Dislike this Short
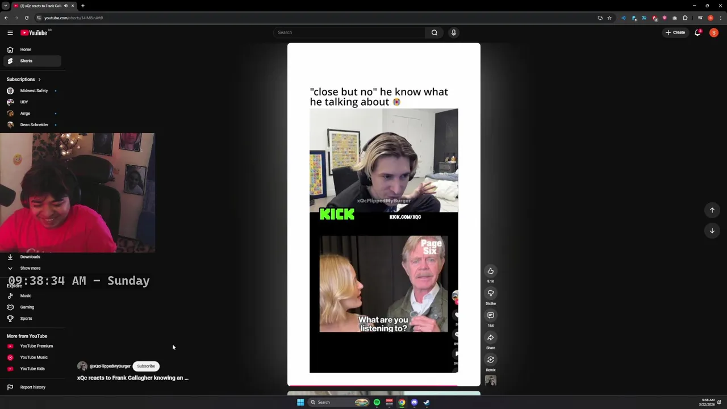 491,293
